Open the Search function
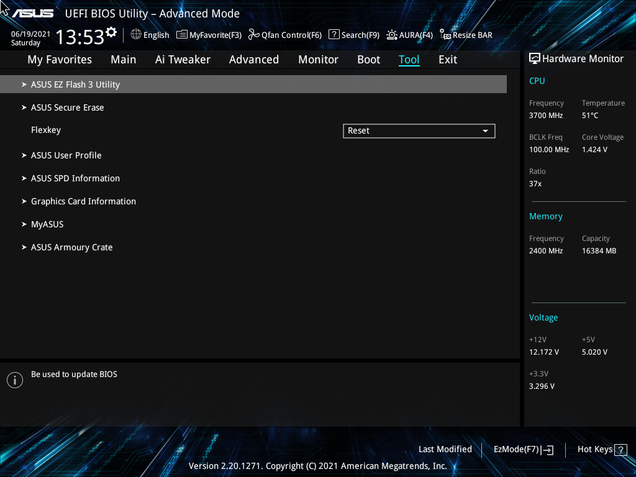This screenshot has width=636, height=477. click(353, 35)
